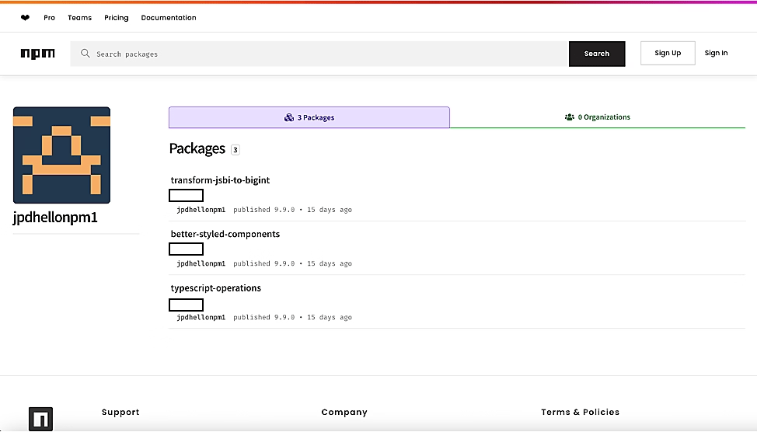Click the jpdhellonpm1 profile avatar
This screenshot has width=757, height=432.
[62, 155]
